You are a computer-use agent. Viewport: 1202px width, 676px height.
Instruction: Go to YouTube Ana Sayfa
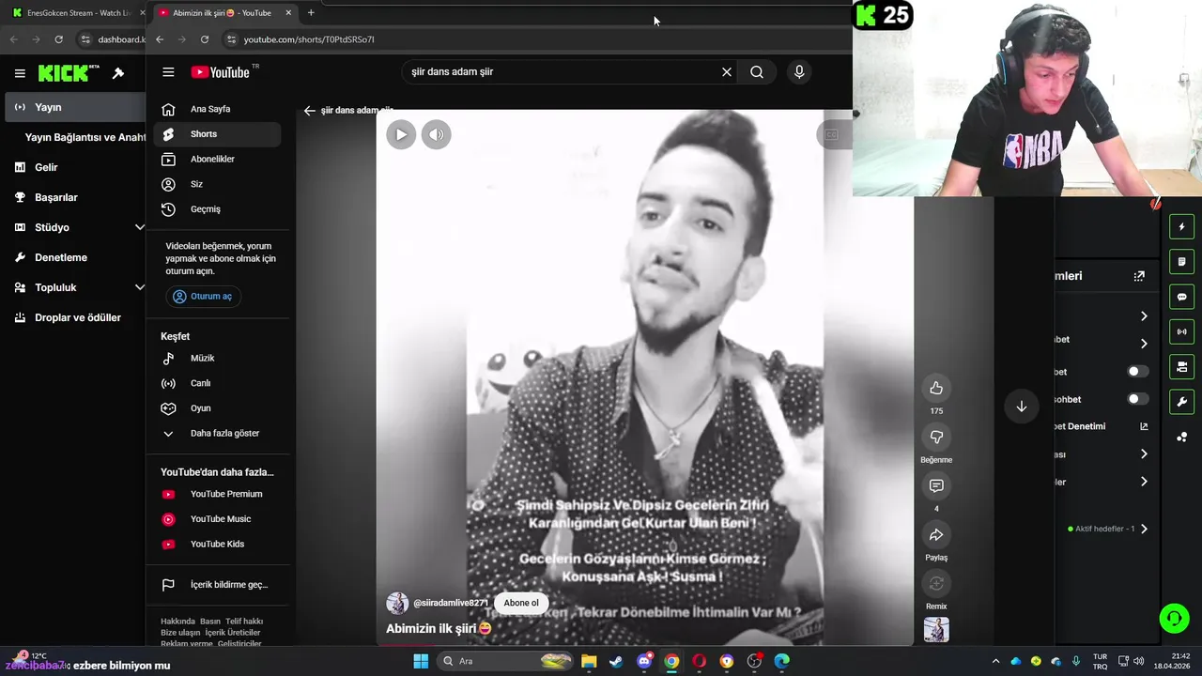click(x=218, y=109)
